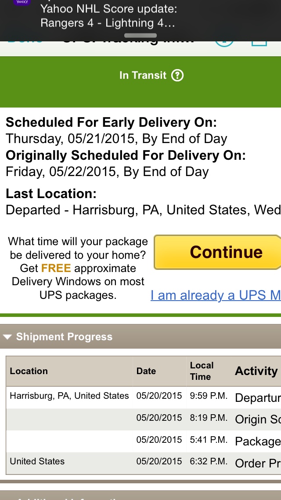
Task: Tap the In Transit help question-mark icon
Action: (177, 76)
